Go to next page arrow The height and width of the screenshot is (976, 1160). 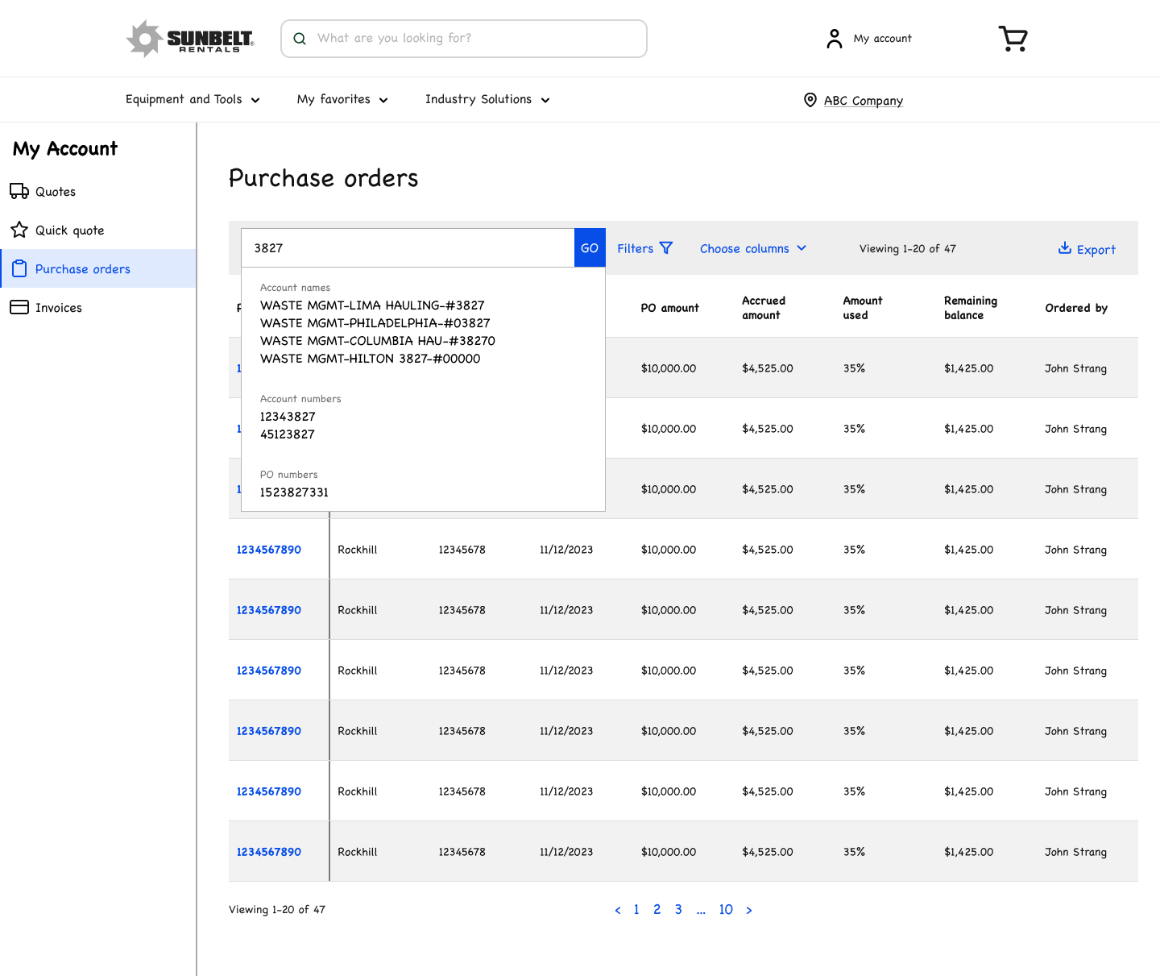[749, 910]
